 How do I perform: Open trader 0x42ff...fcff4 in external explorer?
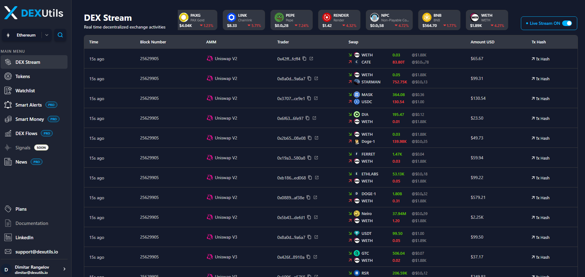click(x=311, y=59)
